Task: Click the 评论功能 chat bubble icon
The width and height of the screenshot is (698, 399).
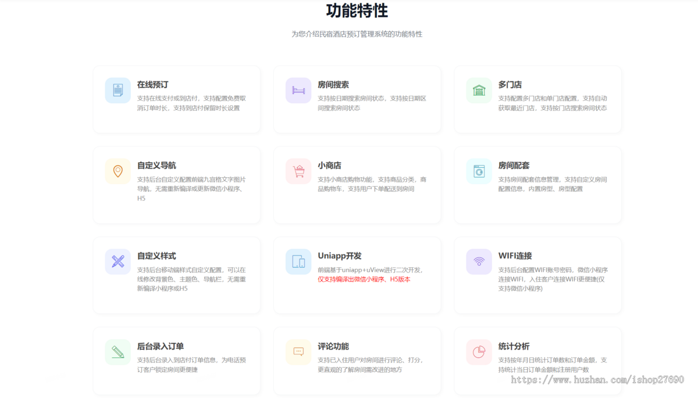Action: point(298,352)
